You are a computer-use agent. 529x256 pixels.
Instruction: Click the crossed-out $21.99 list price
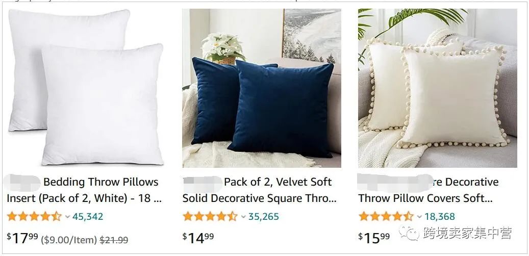114,240
